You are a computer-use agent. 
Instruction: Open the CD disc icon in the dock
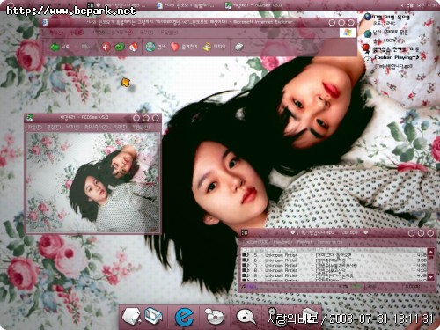[x=214, y=317]
